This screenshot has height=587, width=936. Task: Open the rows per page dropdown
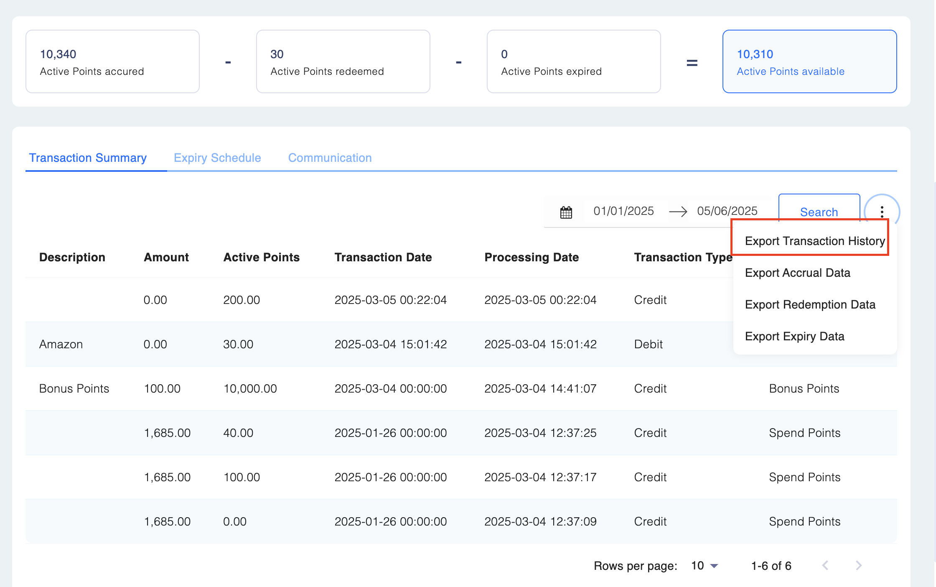tap(705, 566)
